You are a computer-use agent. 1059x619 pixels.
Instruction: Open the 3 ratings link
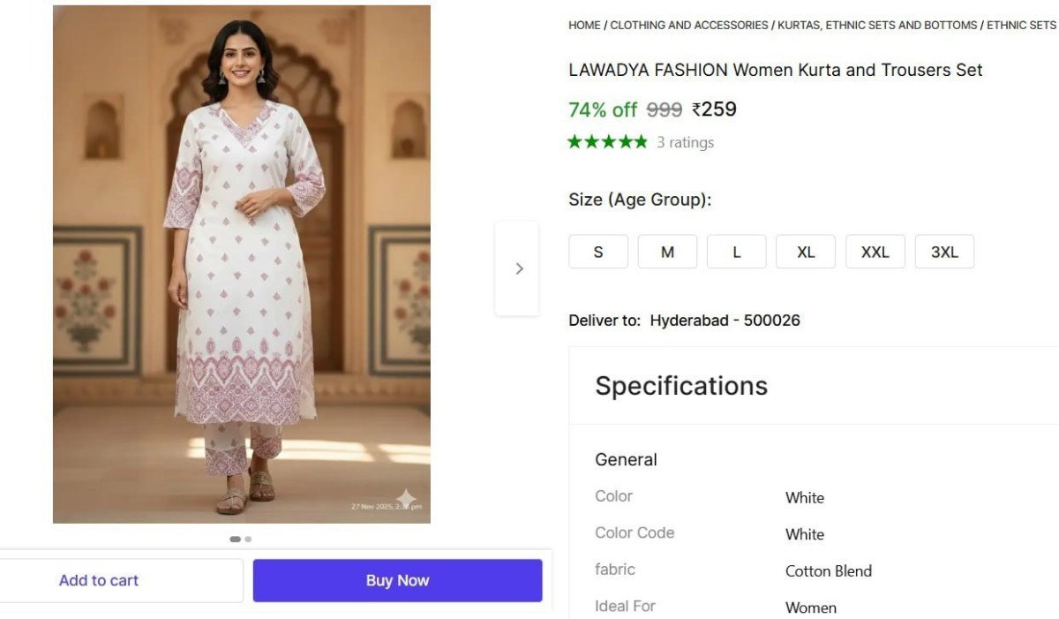(685, 142)
